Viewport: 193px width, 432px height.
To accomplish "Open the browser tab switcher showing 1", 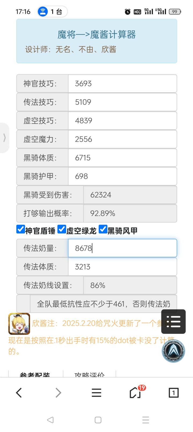I will (173, 393).
